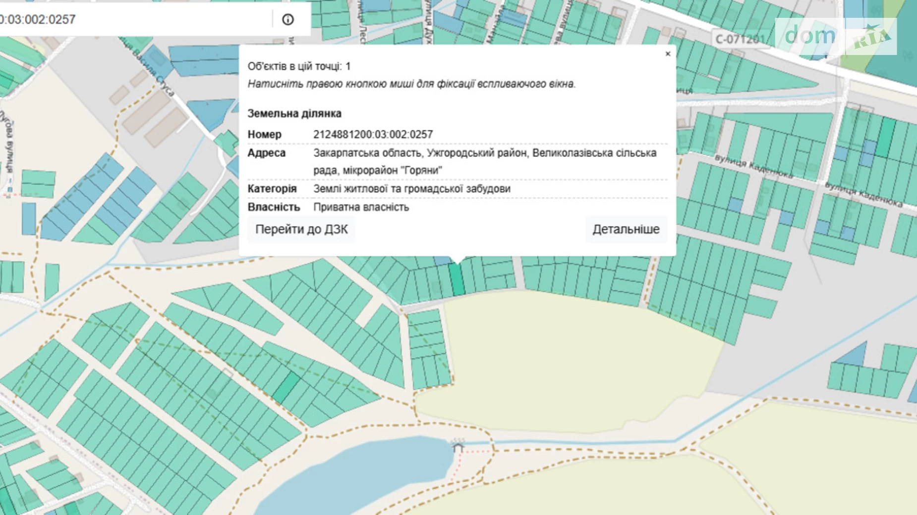917x515 pixels.
Task: Click the Приватна власність ownership value
Action: tap(361, 207)
